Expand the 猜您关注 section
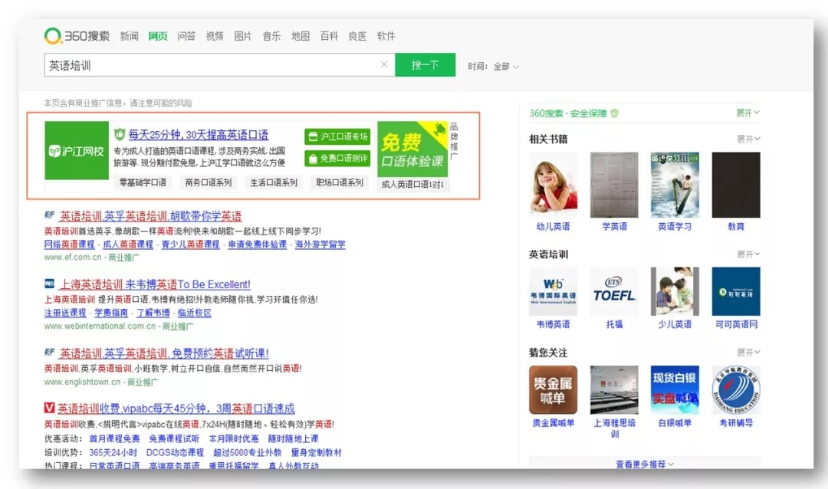 pos(747,353)
